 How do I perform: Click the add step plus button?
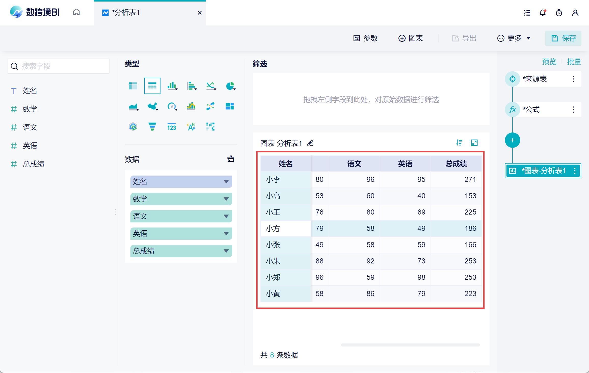[512, 140]
